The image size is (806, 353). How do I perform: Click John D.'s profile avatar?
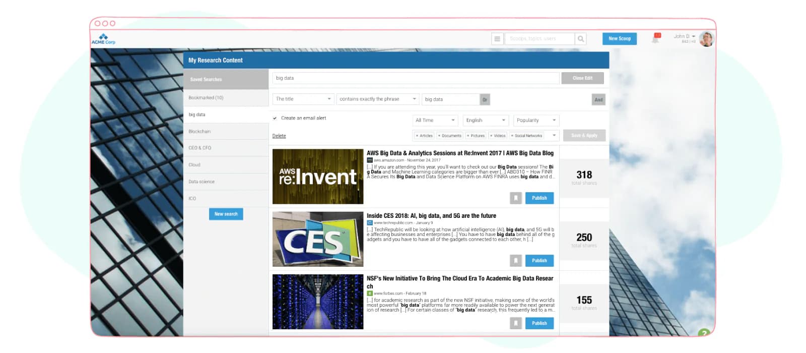click(706, 39)
